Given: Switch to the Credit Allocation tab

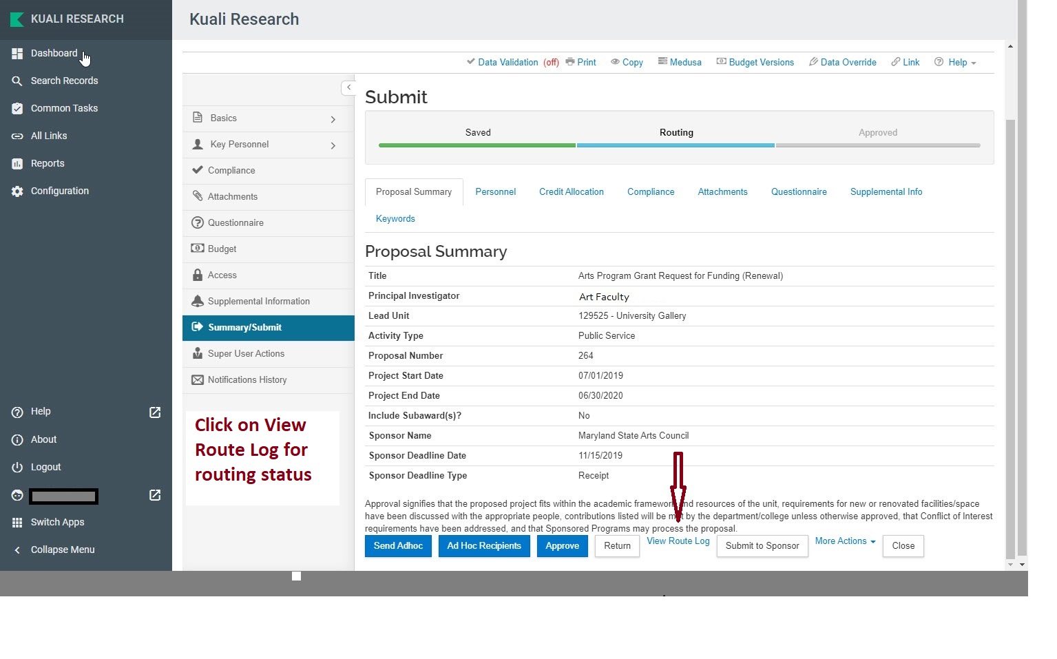Looking at the screenshot, I should (x=571, y=192).
